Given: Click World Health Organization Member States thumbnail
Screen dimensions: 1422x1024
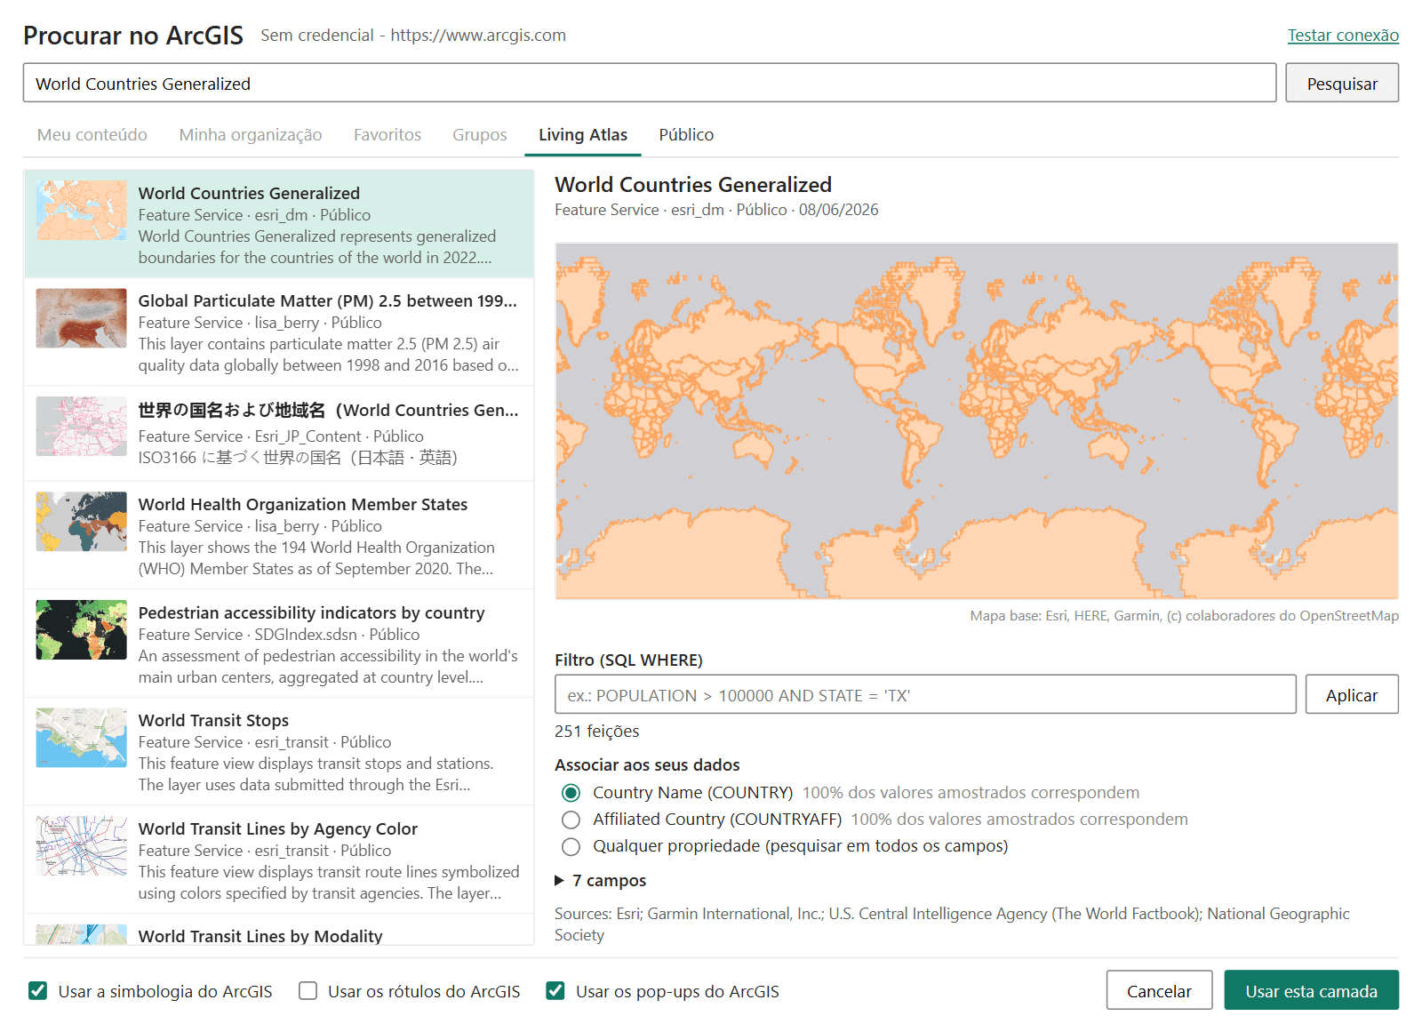Looking at the screenshot, I should pos(82,522).
